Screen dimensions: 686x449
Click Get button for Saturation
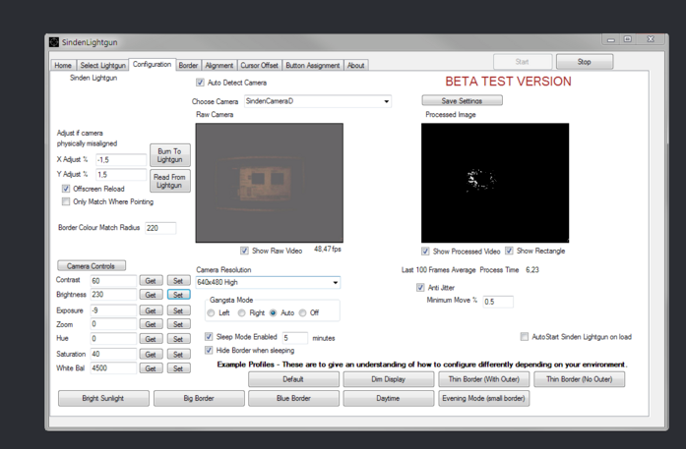click(151, 355)
